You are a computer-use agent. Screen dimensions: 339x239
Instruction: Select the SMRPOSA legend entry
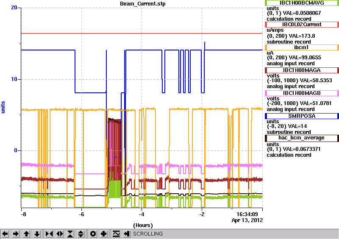pos(302,116)
